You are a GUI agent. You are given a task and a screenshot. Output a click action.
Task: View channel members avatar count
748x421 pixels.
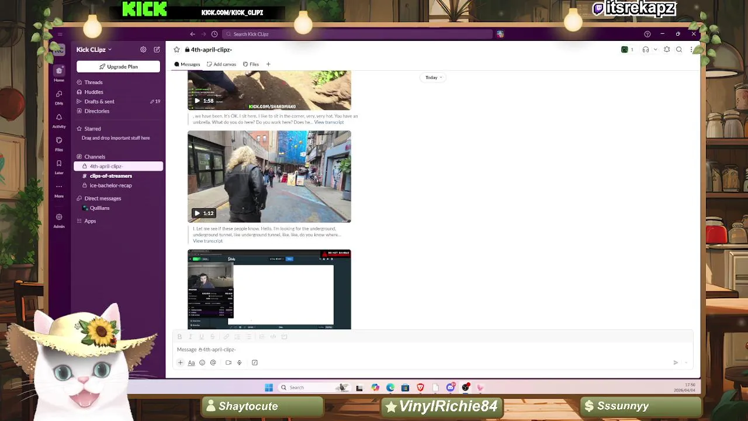click(x=627, y=50)
